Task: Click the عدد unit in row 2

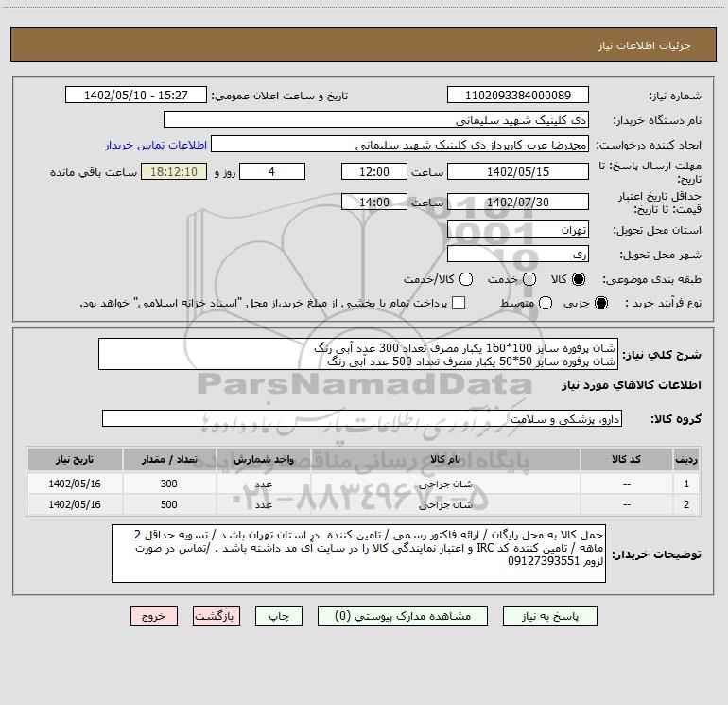Action: [263, 504]
